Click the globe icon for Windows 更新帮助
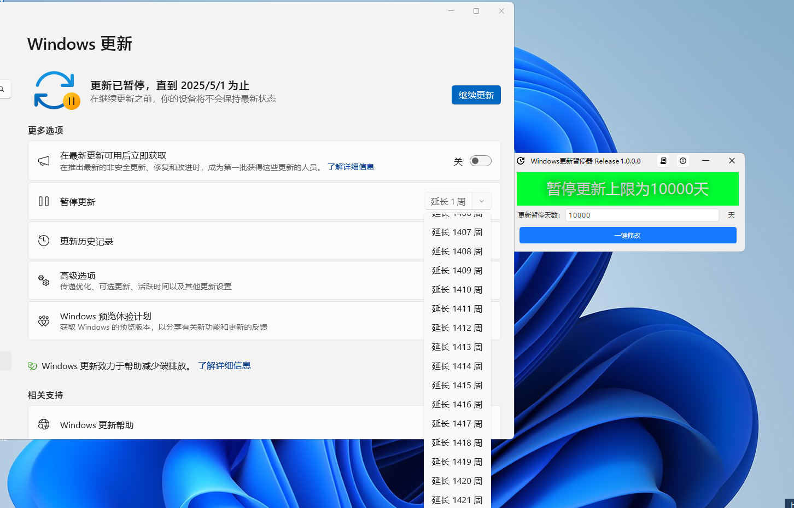794x508 pixels. tap(44, 424)
